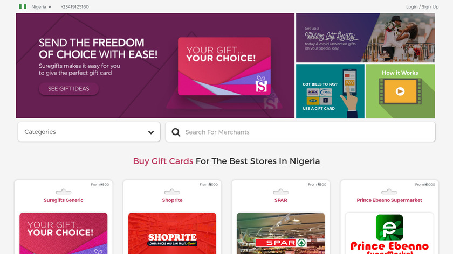Click the PAY phone icon in bills banner
This screenshot has width=453, height=254.
click(x=349, y=82)
